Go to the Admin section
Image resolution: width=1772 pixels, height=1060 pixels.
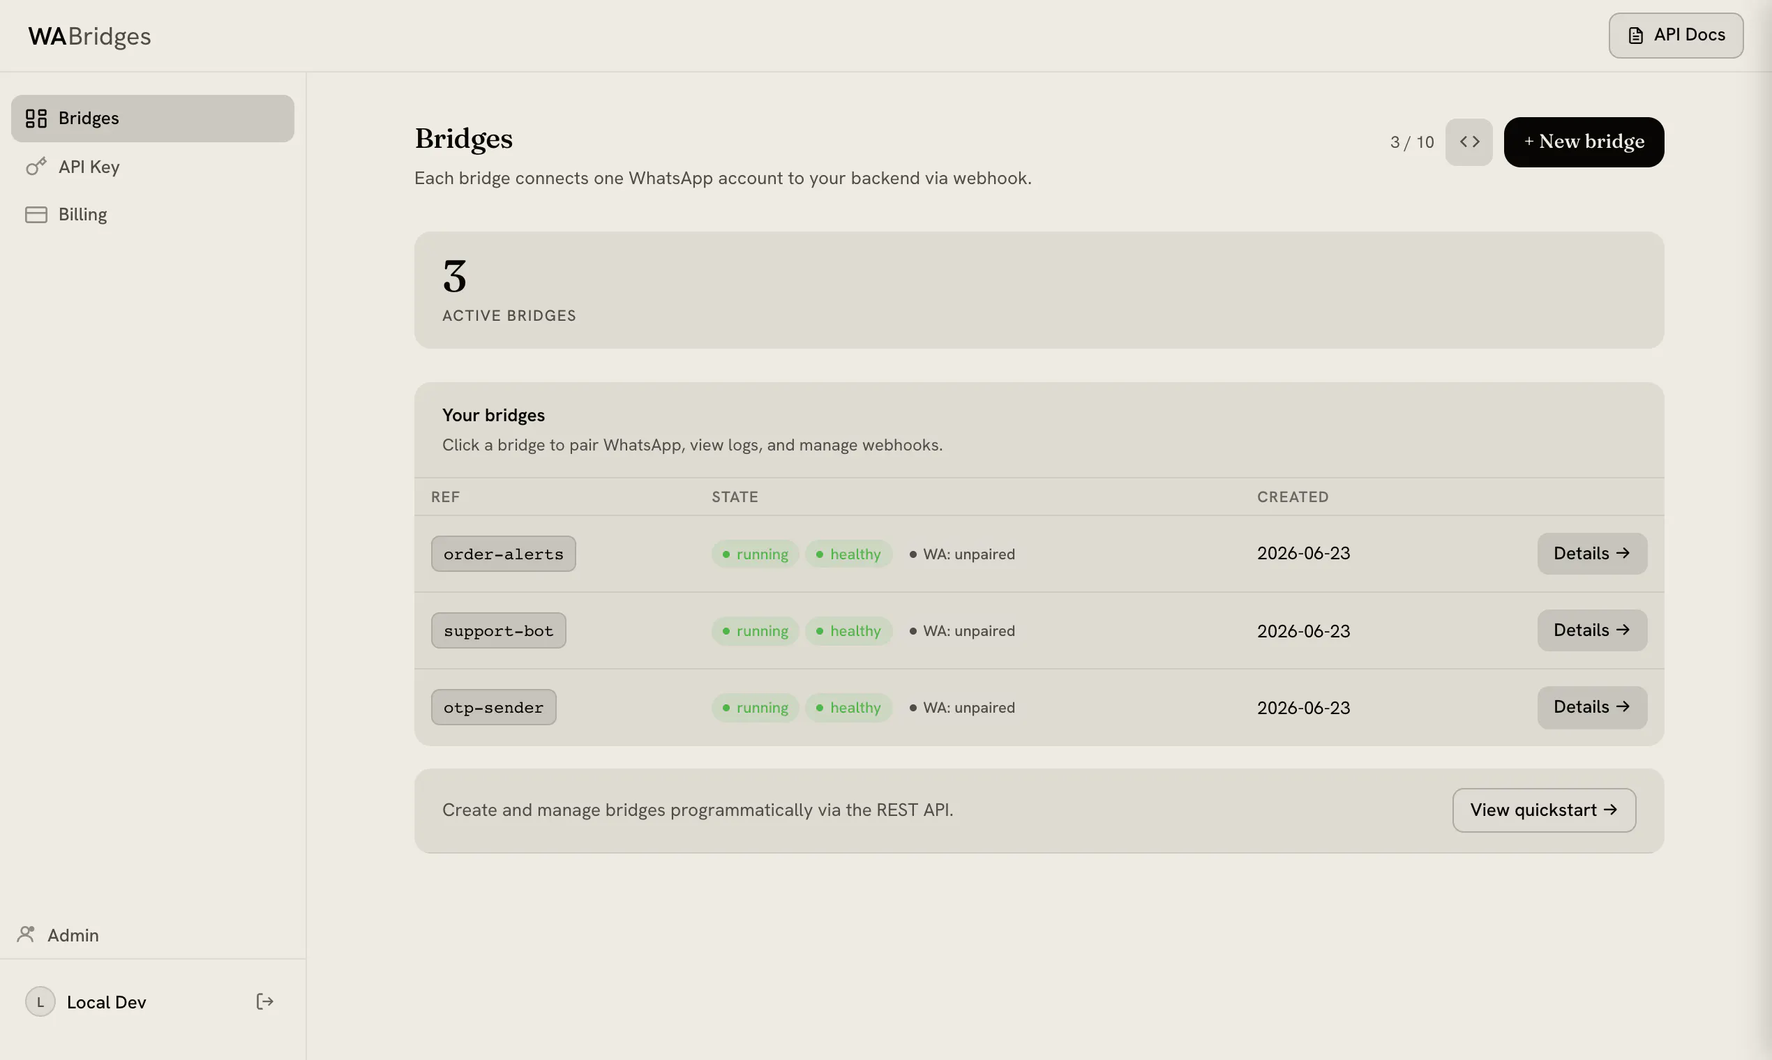click(58, 935)
